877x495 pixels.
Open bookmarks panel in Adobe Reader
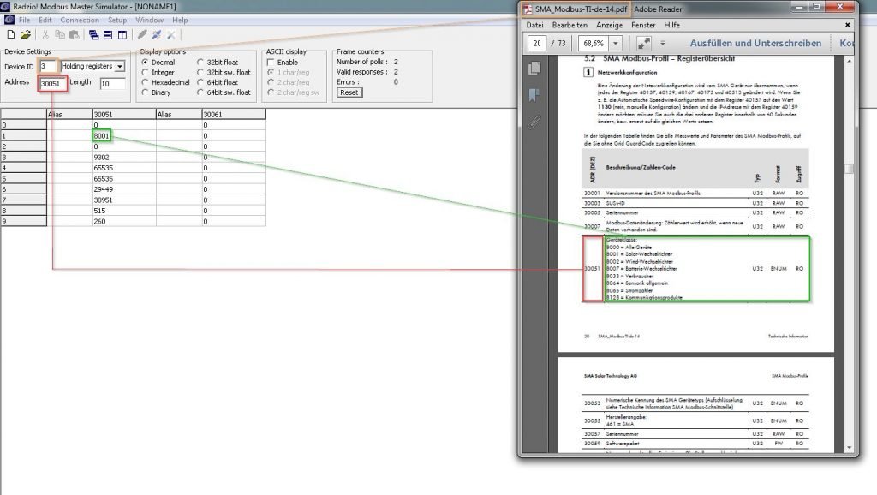click(x=534, y=94)
